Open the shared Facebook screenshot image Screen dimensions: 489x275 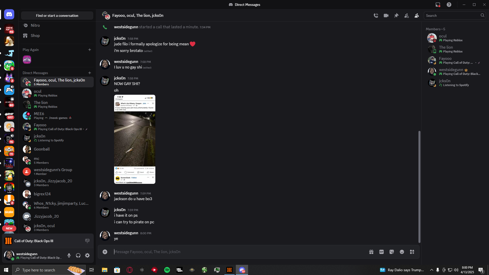pos(134,139)
